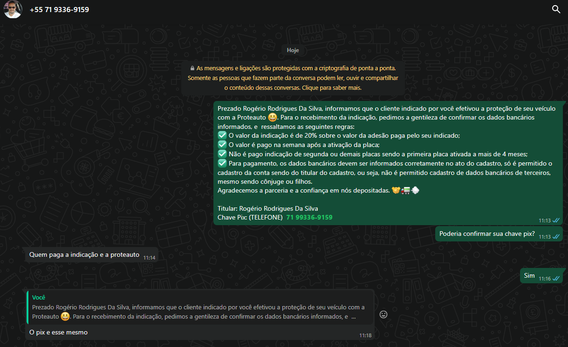Click read receipt checkmarks on Sim message
The width and height of the screenshot is (568, 347).
556,279
